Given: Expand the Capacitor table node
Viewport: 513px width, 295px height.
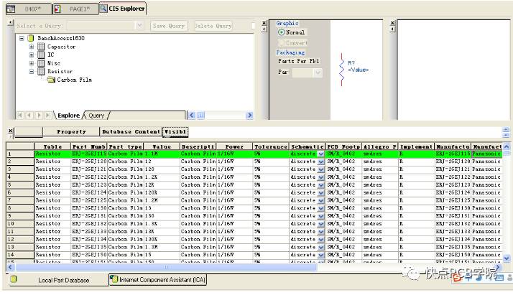Looking at the screenshot, I should (32, 47).
